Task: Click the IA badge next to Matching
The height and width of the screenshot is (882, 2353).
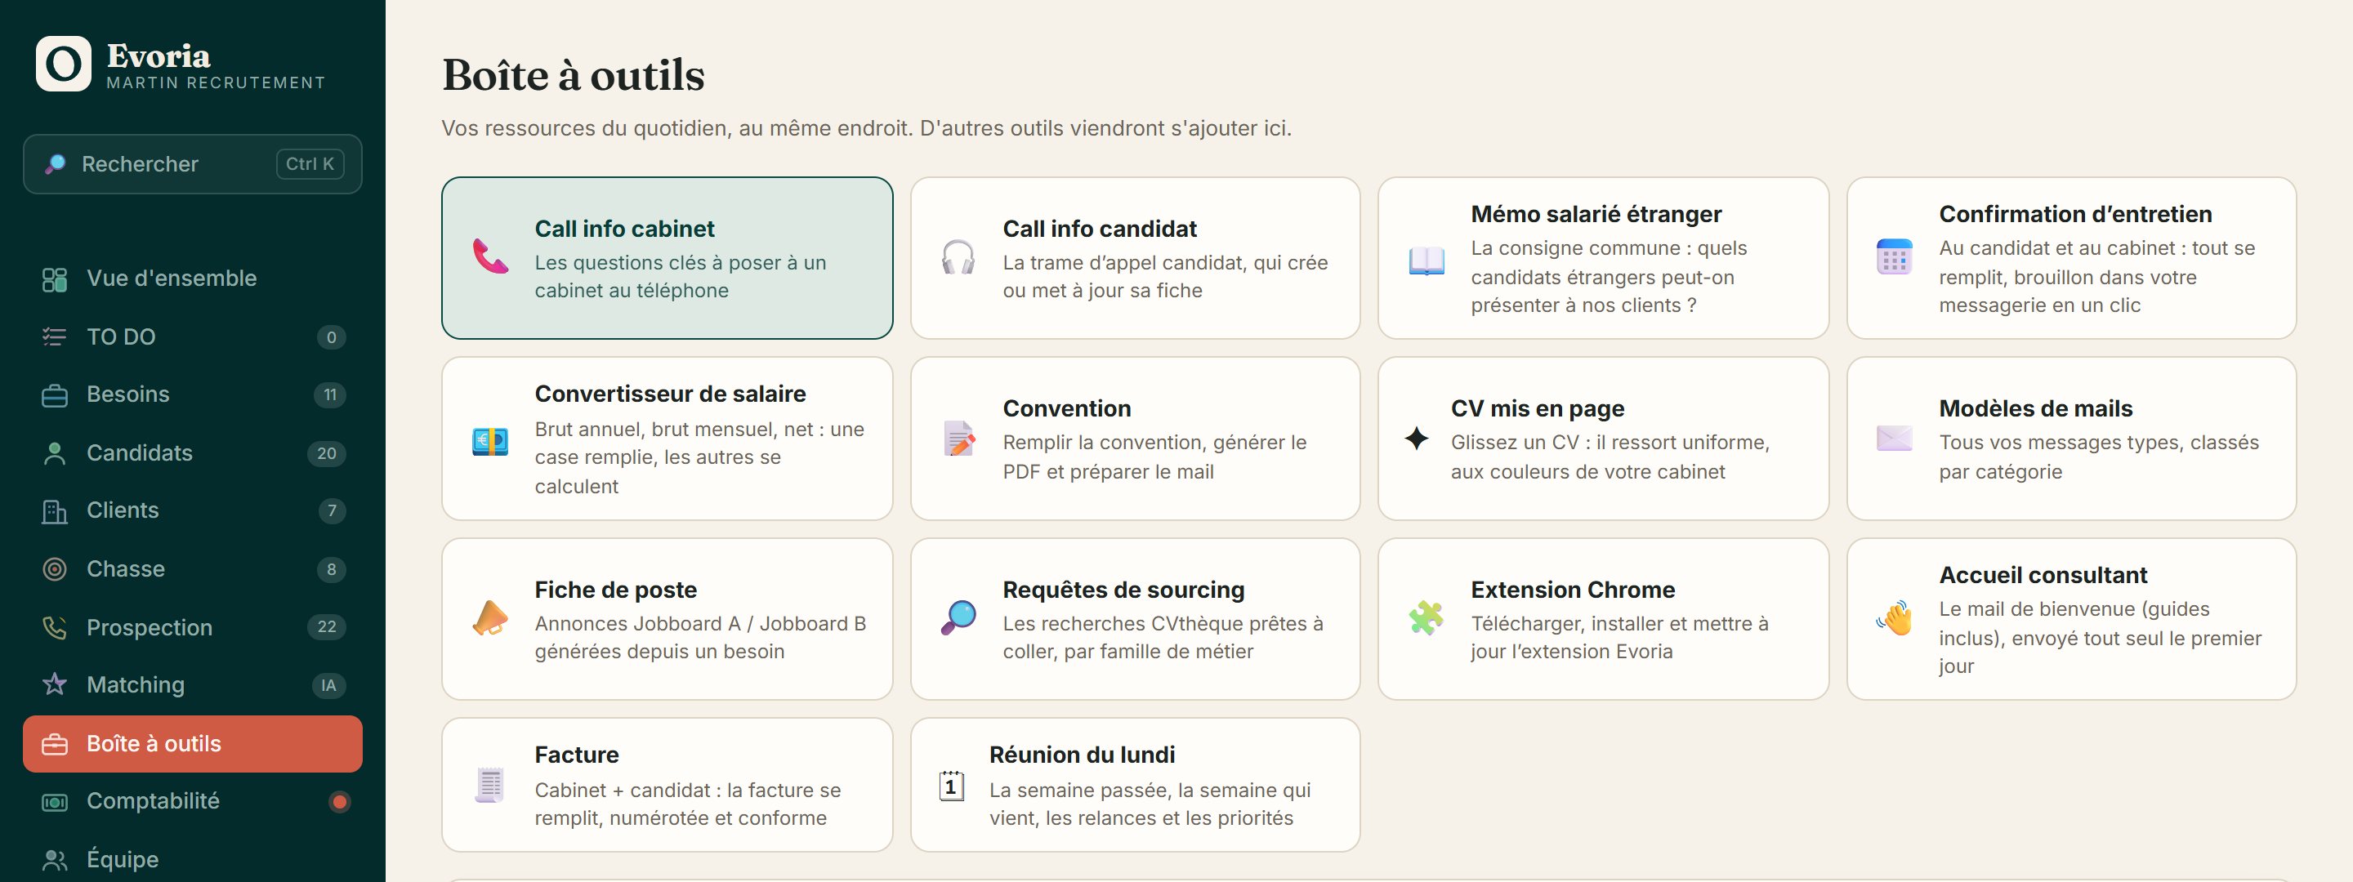Action: pos(328,686)
